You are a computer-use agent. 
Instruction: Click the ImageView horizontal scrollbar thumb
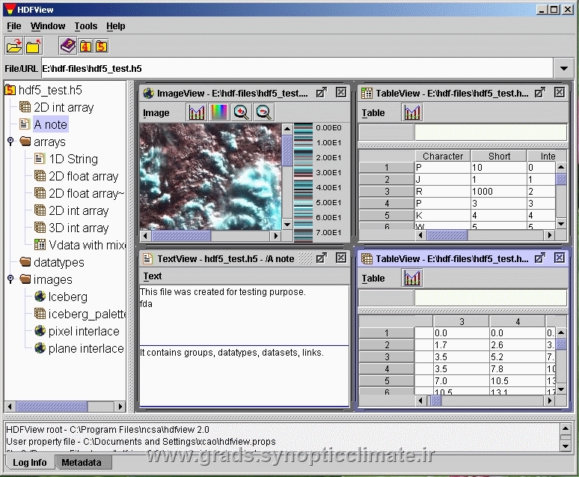click(x=181, y=236)
